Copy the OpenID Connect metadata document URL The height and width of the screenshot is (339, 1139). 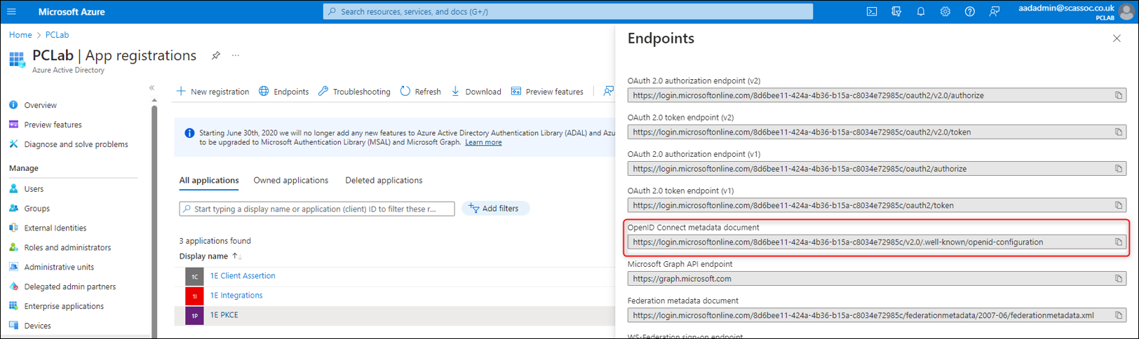pos(1119,242)
